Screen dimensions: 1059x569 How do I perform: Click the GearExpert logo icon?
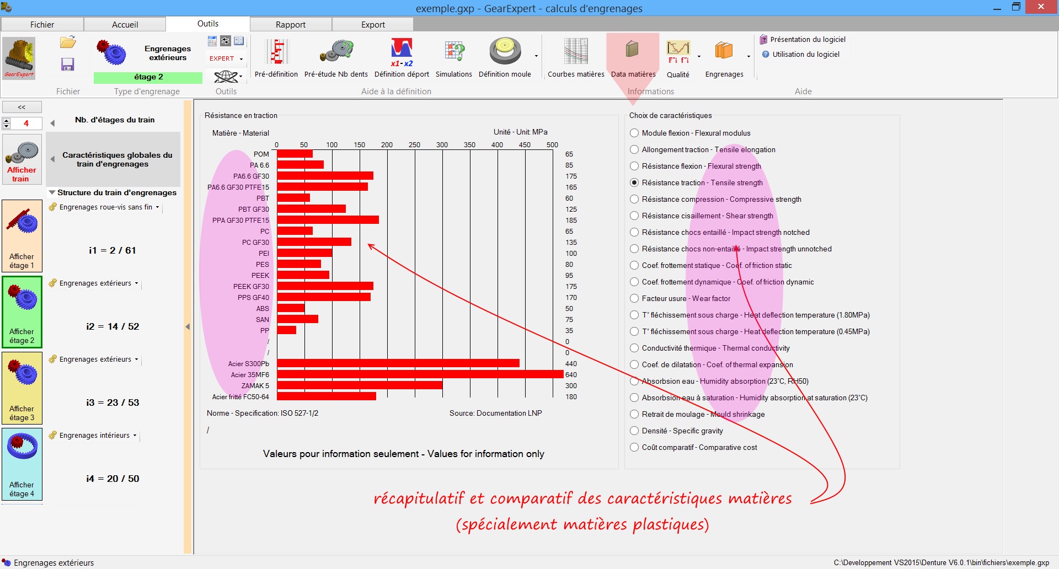(x=19, y=58)
